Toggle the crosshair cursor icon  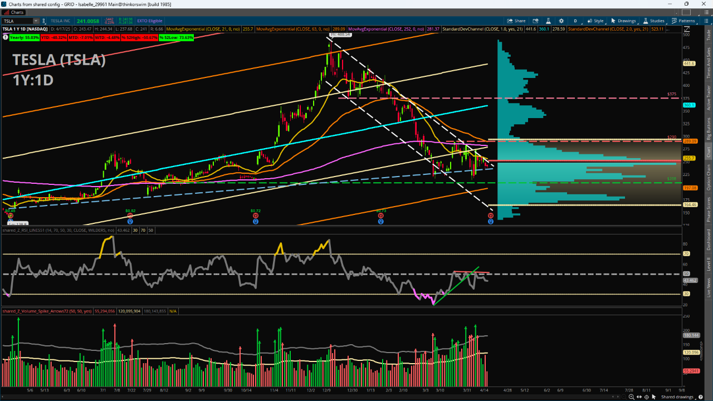pyautogui.click(x=647, y=397)
